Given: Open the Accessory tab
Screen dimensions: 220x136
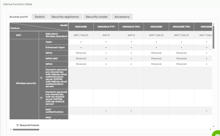Looking at the screenshot, I should point(122,17).
